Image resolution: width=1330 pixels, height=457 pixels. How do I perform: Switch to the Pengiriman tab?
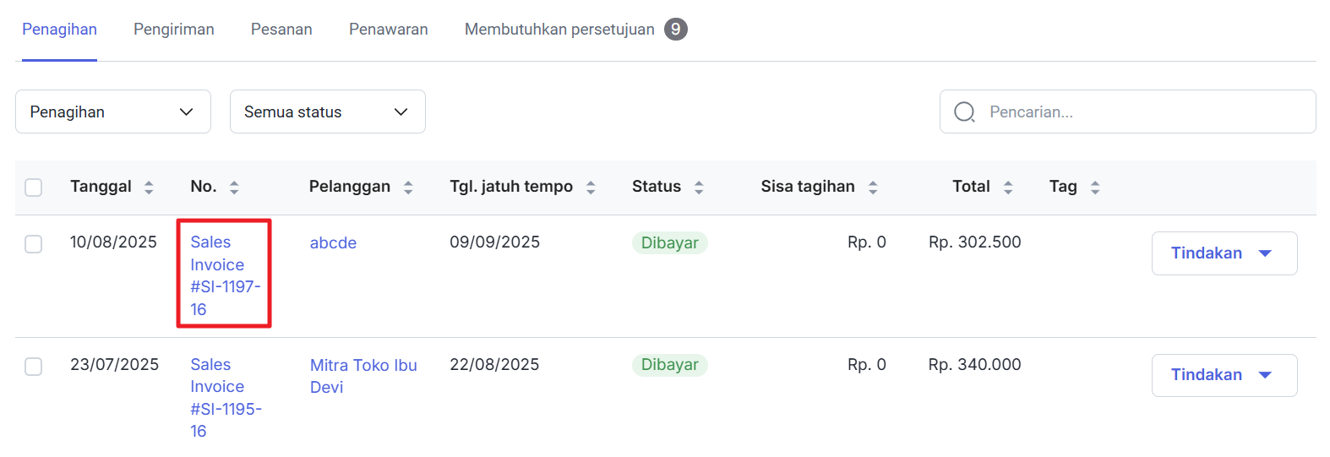pos(174,30)
